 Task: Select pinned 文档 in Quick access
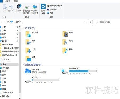coord(4,31)
